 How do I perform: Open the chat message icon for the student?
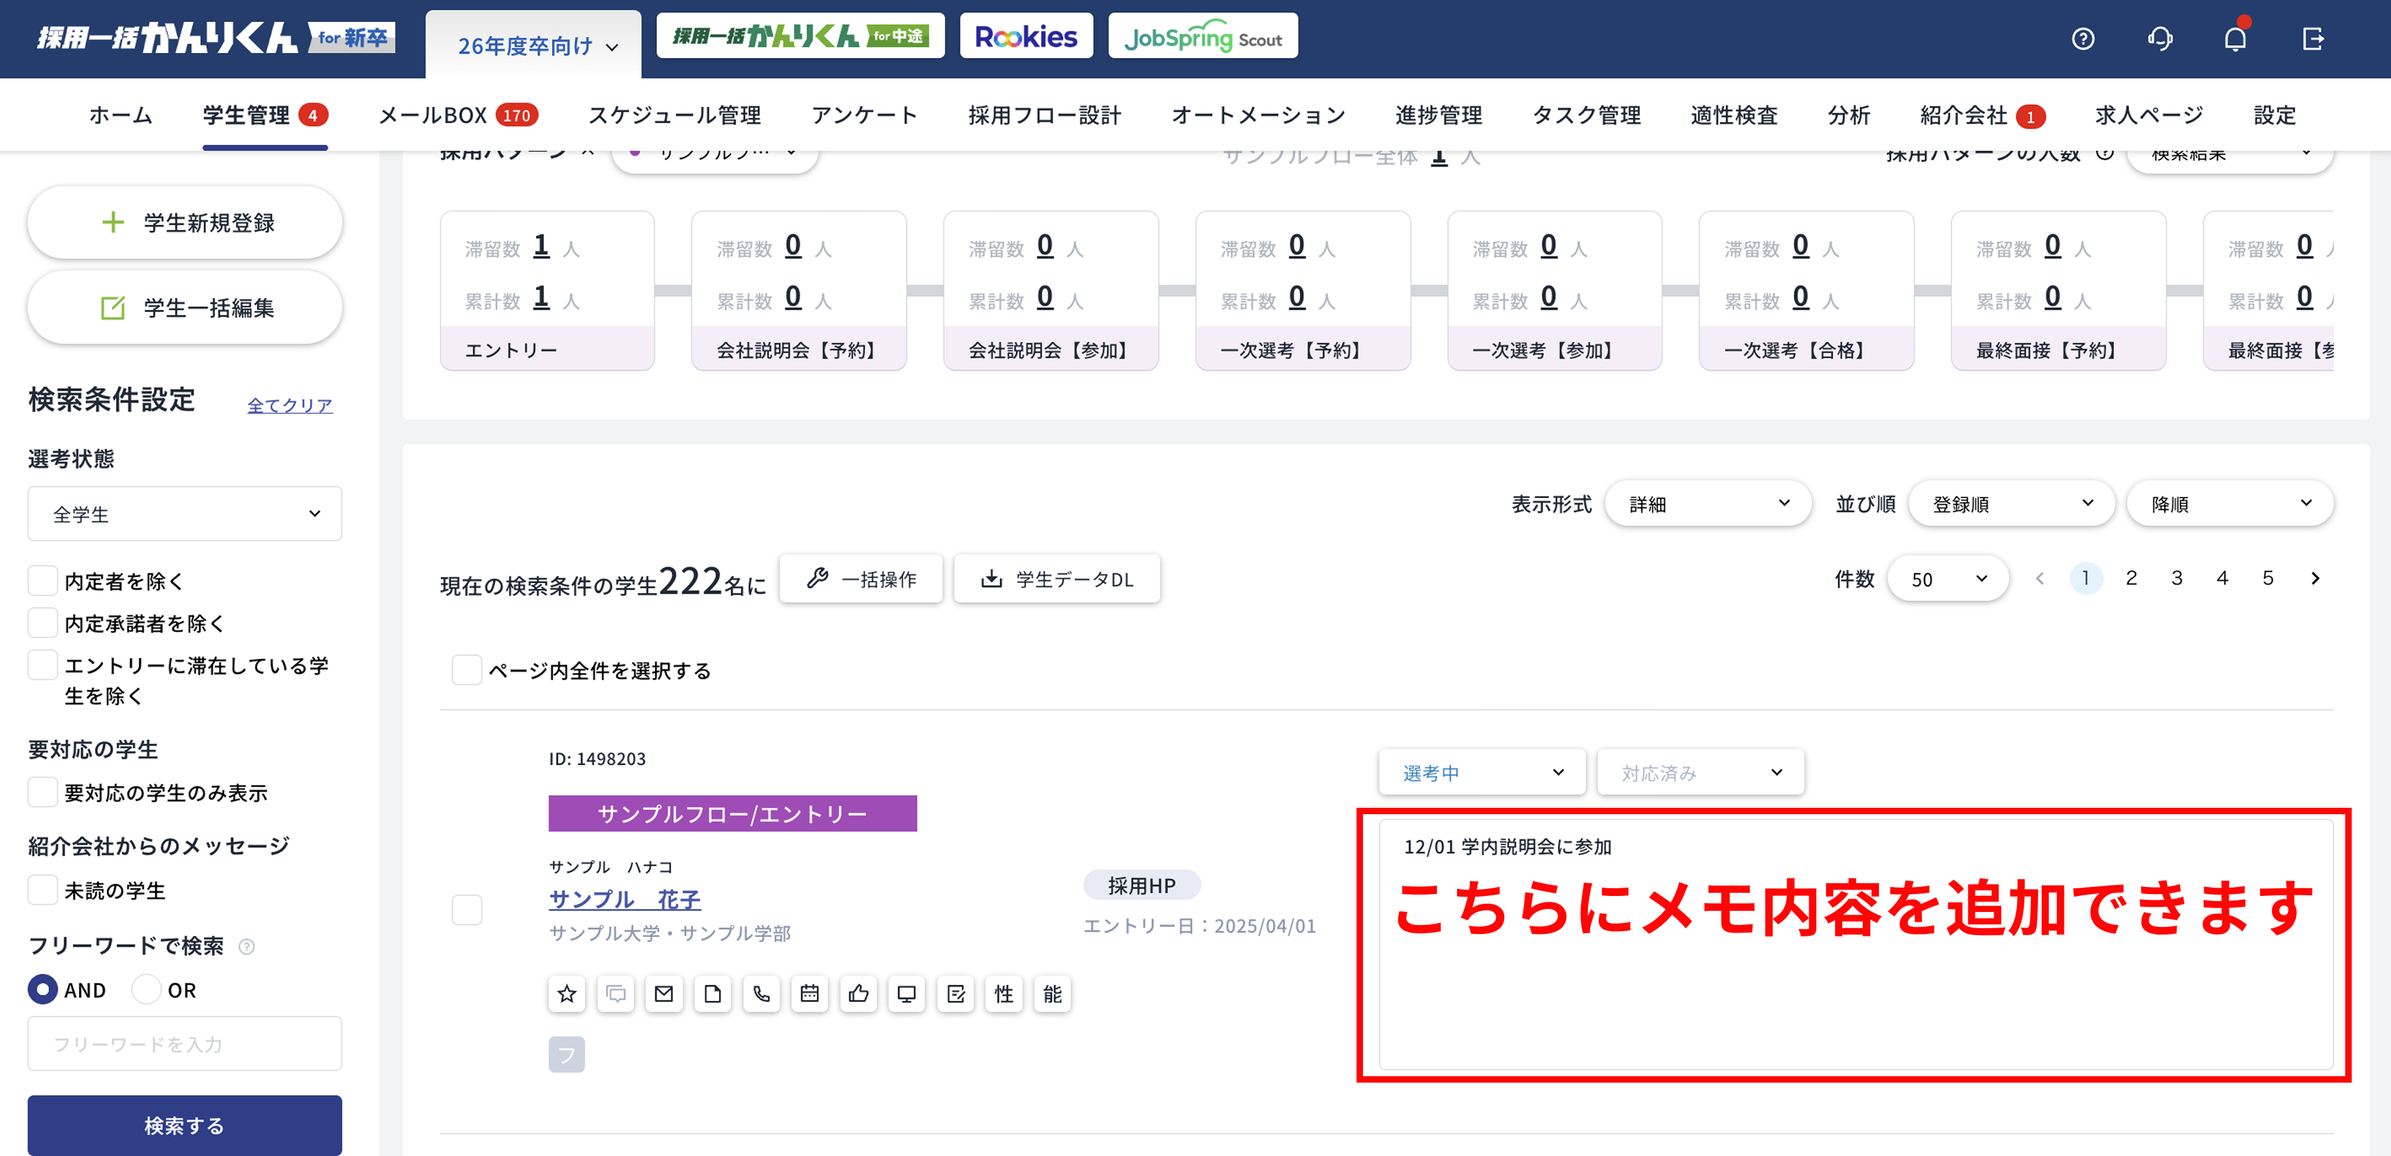tap(615, 994)
